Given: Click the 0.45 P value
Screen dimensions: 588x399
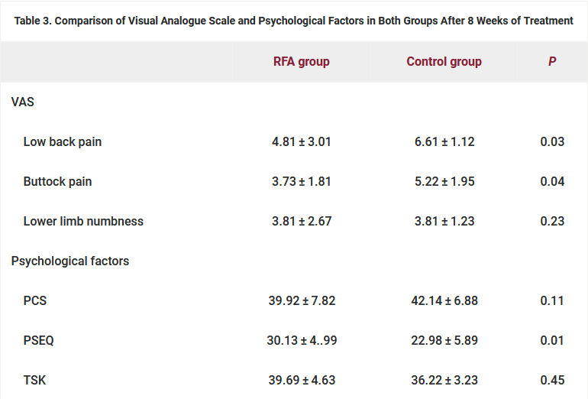Looking at the screenshot, I should coord(552,380).
